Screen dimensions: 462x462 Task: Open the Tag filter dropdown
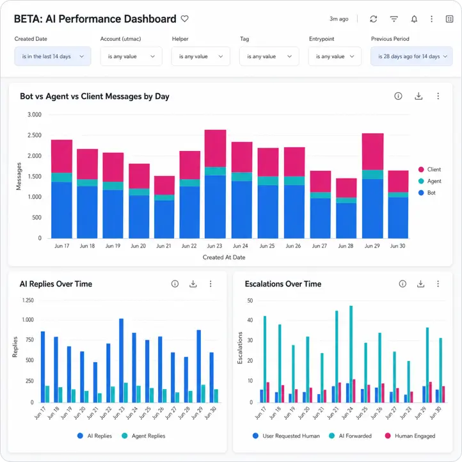pos(269,56)
